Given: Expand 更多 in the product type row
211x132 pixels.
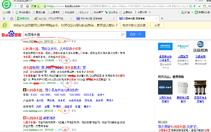Looking at the screenshot, I should click(109, 101).
